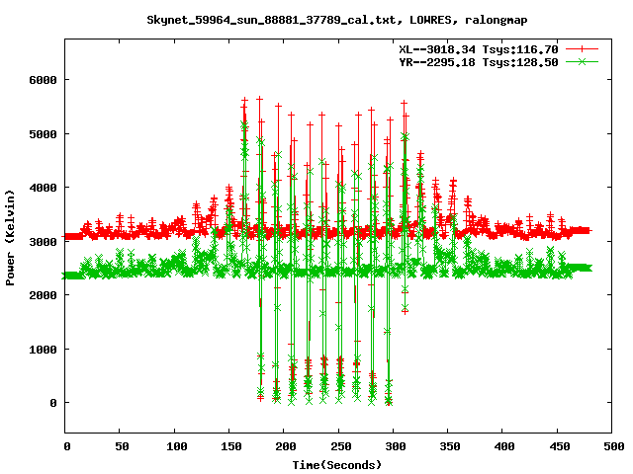Click the 5000 y-axis tick label
This screenshot has height=474, width=633.
(43, 134)
